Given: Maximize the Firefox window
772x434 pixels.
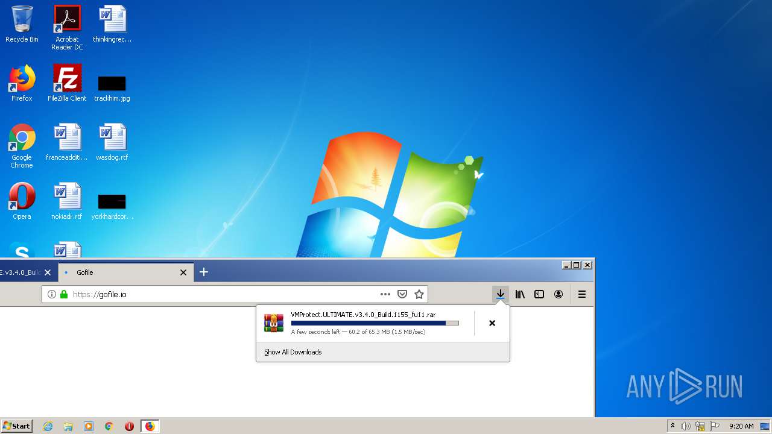Looking at the screenshot, I should tap(577, 265).
